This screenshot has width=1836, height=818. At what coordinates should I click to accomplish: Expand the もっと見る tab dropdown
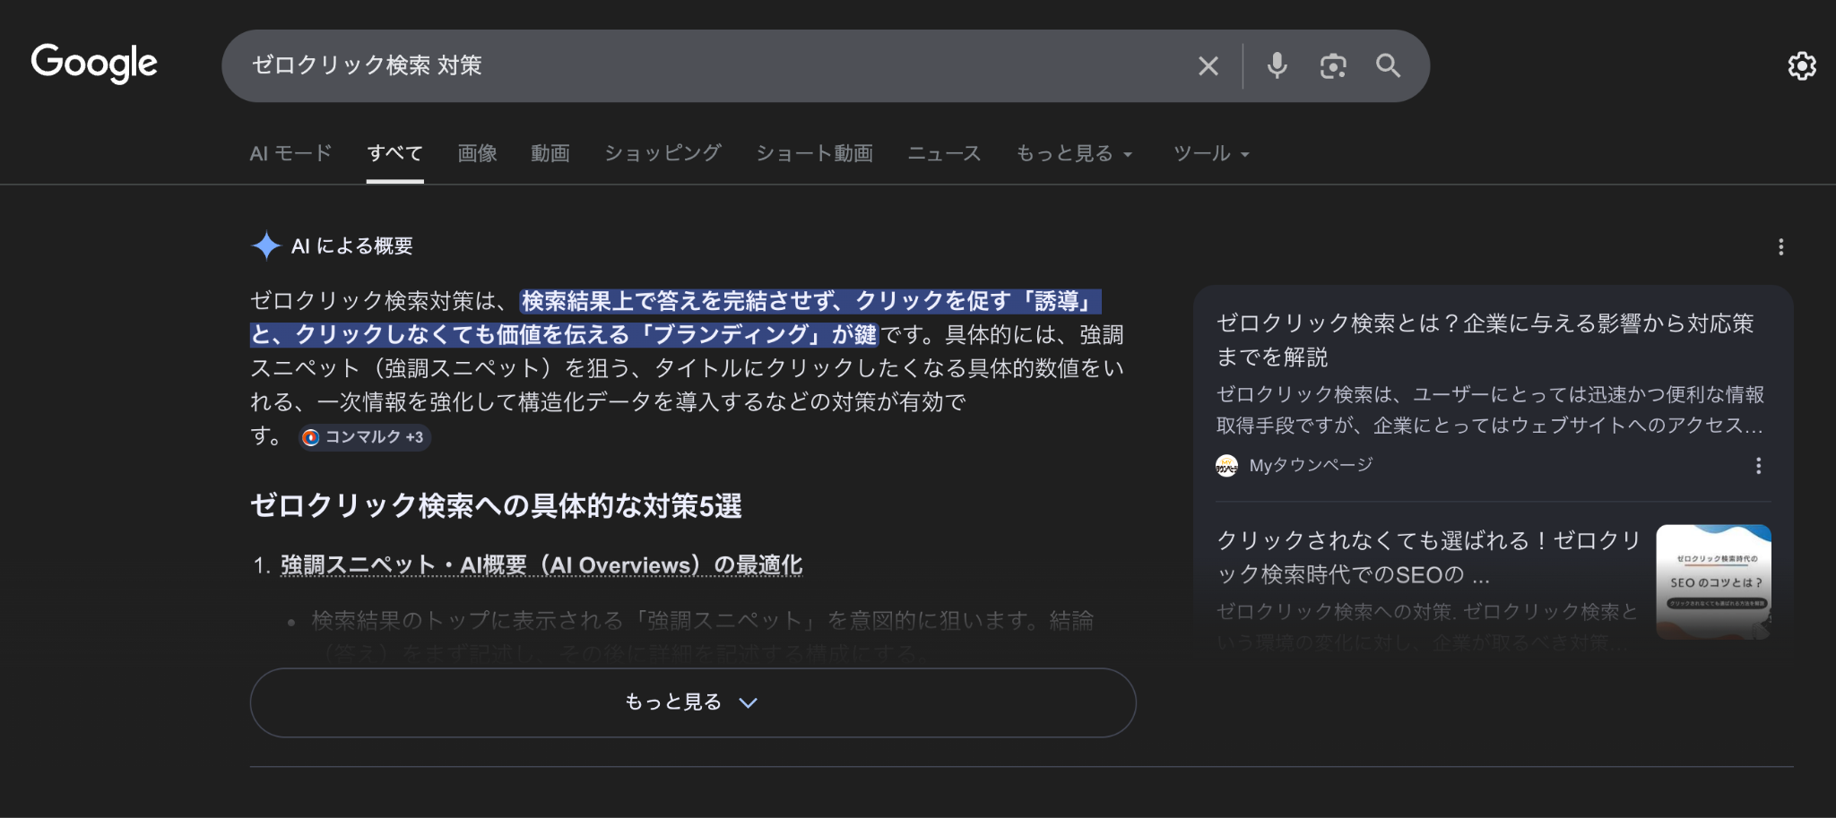tap(1073, 153)
